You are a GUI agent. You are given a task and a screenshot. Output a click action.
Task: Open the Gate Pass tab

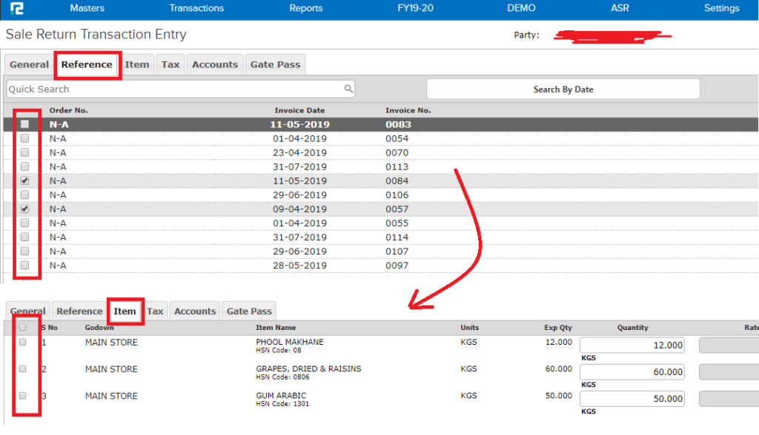click(x=275, y=64)
